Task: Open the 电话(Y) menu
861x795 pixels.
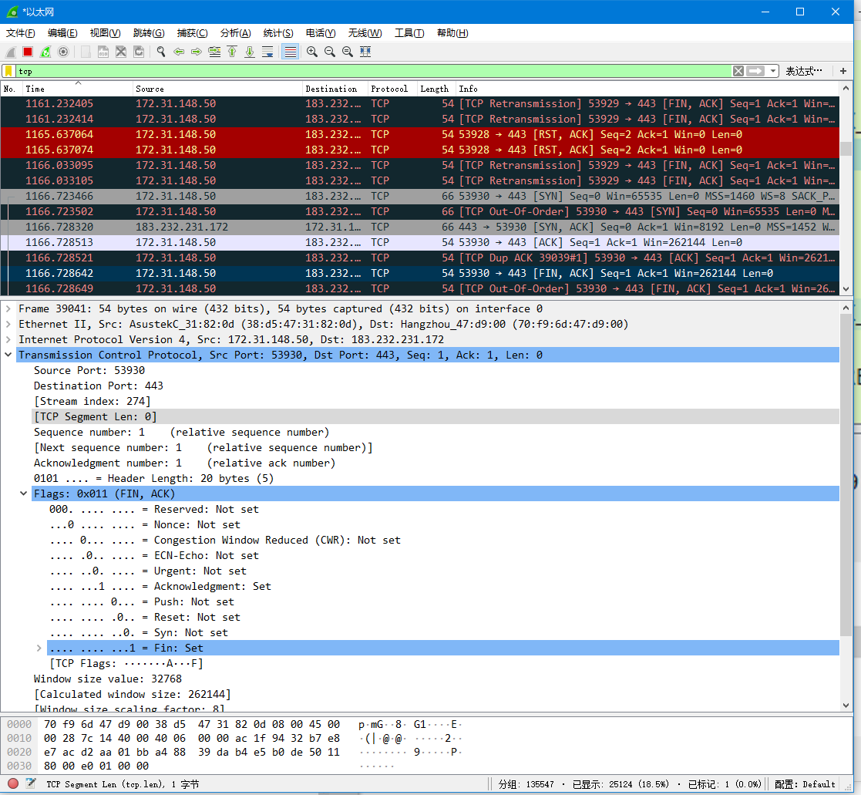Action: tap(321, 33)
